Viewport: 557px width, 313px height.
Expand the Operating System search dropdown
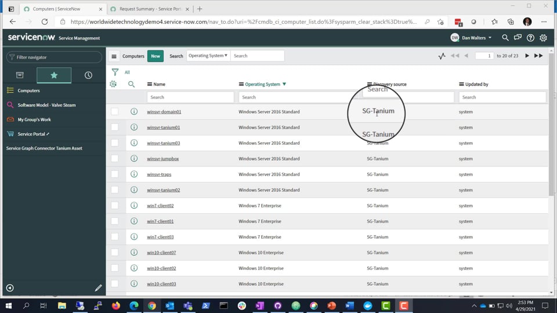click(208, 56)
